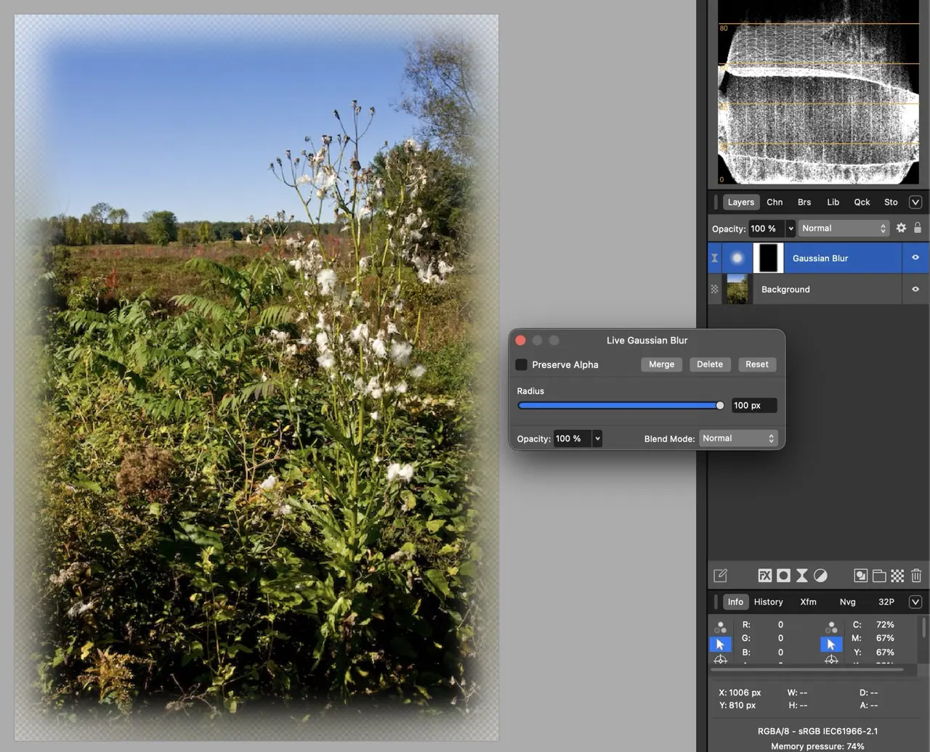
Task: Click the Reset button in the blur dialog
Action: coord(756,364)
